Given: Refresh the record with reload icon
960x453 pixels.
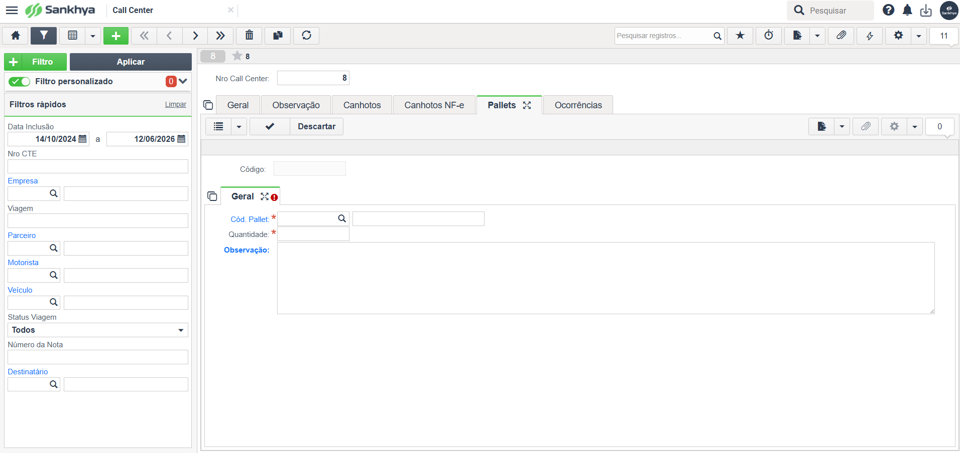Looking at the screenshot, I should coord(306,36).
